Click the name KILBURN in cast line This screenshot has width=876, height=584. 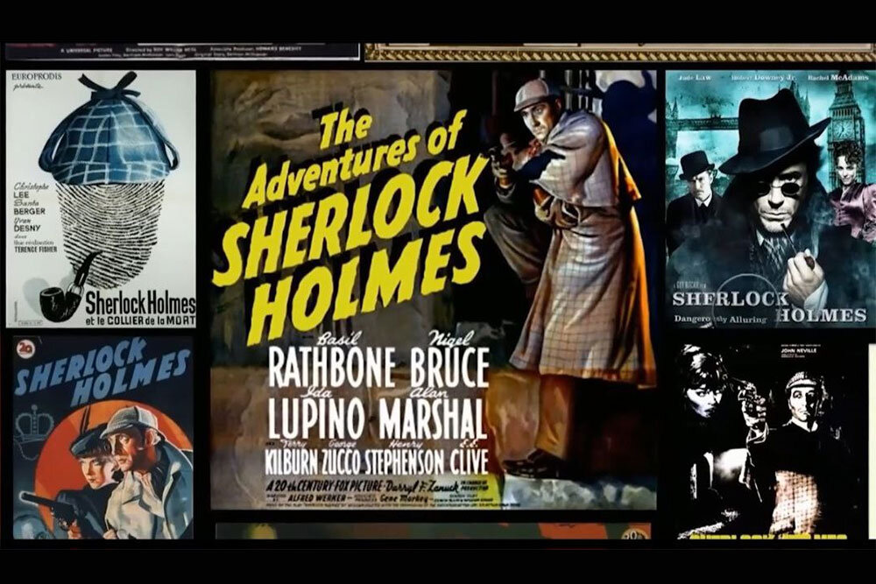tap(293, 461)
